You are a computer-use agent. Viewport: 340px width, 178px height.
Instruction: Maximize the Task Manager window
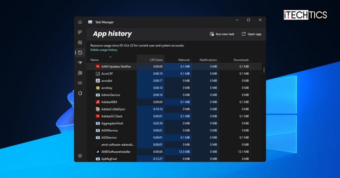click(x=248, y=20)
